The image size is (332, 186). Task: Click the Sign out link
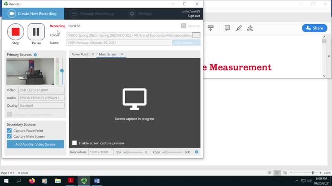coord(194,16)
